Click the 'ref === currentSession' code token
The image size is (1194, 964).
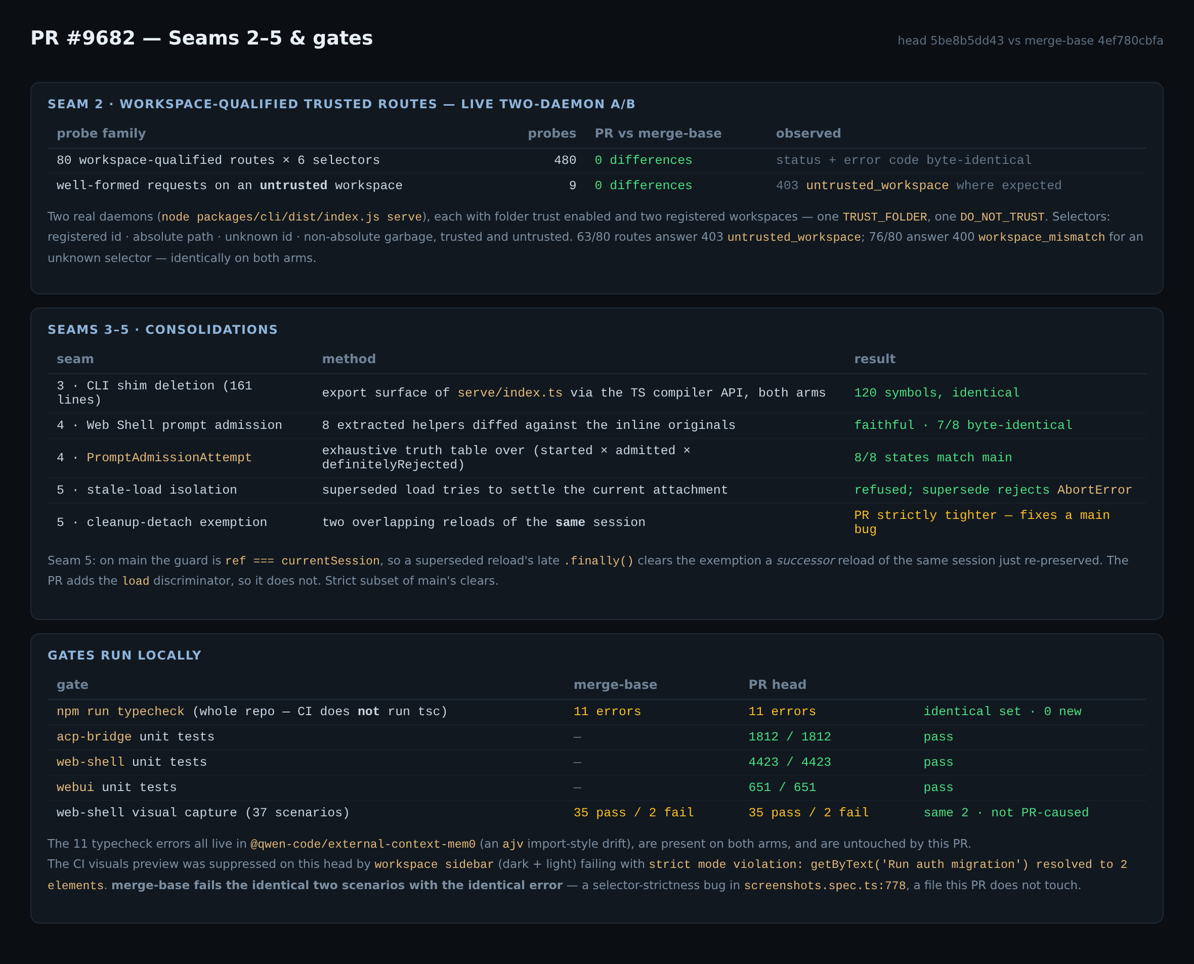(303, 561)
